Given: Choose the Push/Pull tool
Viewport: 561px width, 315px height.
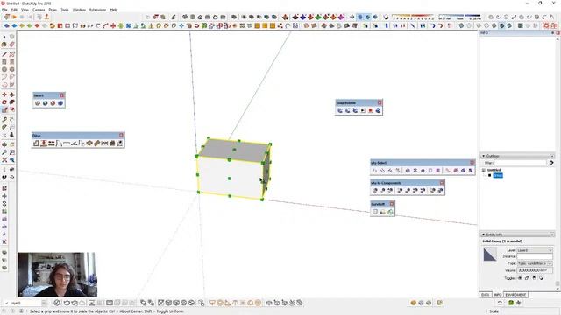Looking at the screenshot, I should point(11,94).
